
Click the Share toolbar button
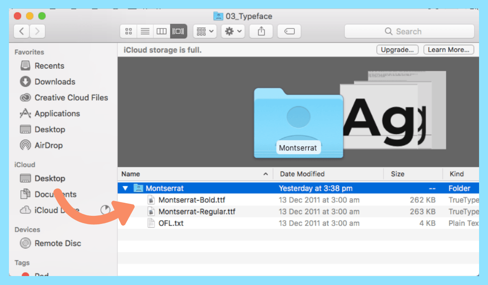(261, 31)
